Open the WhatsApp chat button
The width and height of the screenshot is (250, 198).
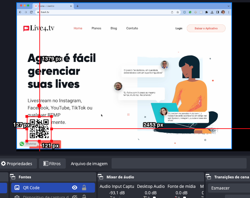[28, 144]
